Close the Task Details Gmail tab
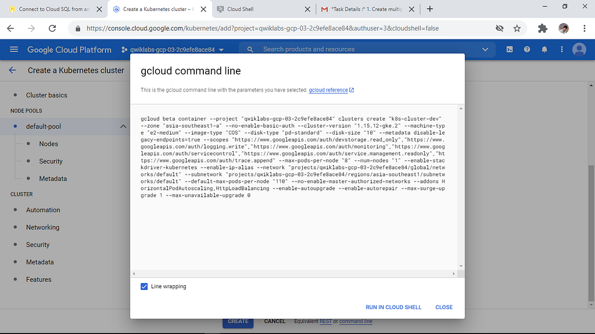This screenshot has height=334, width=595. coord(411,9)
